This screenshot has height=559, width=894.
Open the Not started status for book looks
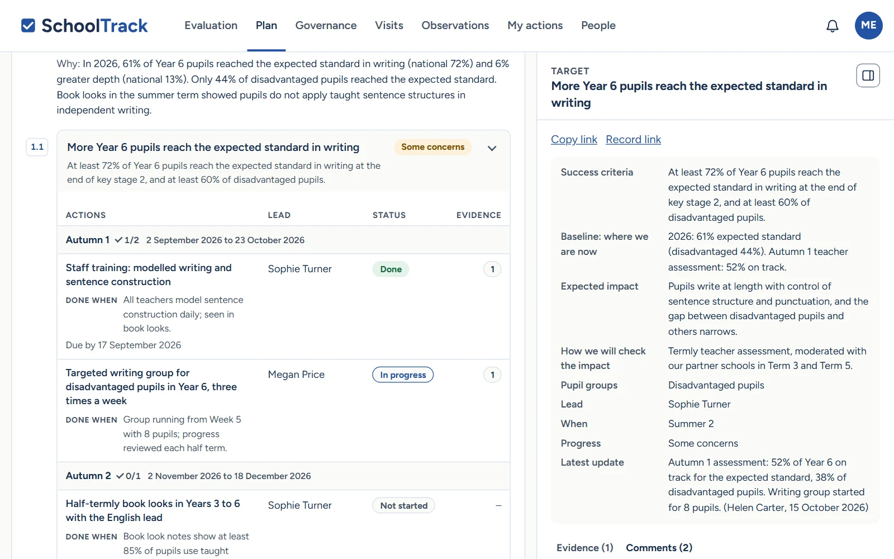pyautogui.click(x=404, y=505)
